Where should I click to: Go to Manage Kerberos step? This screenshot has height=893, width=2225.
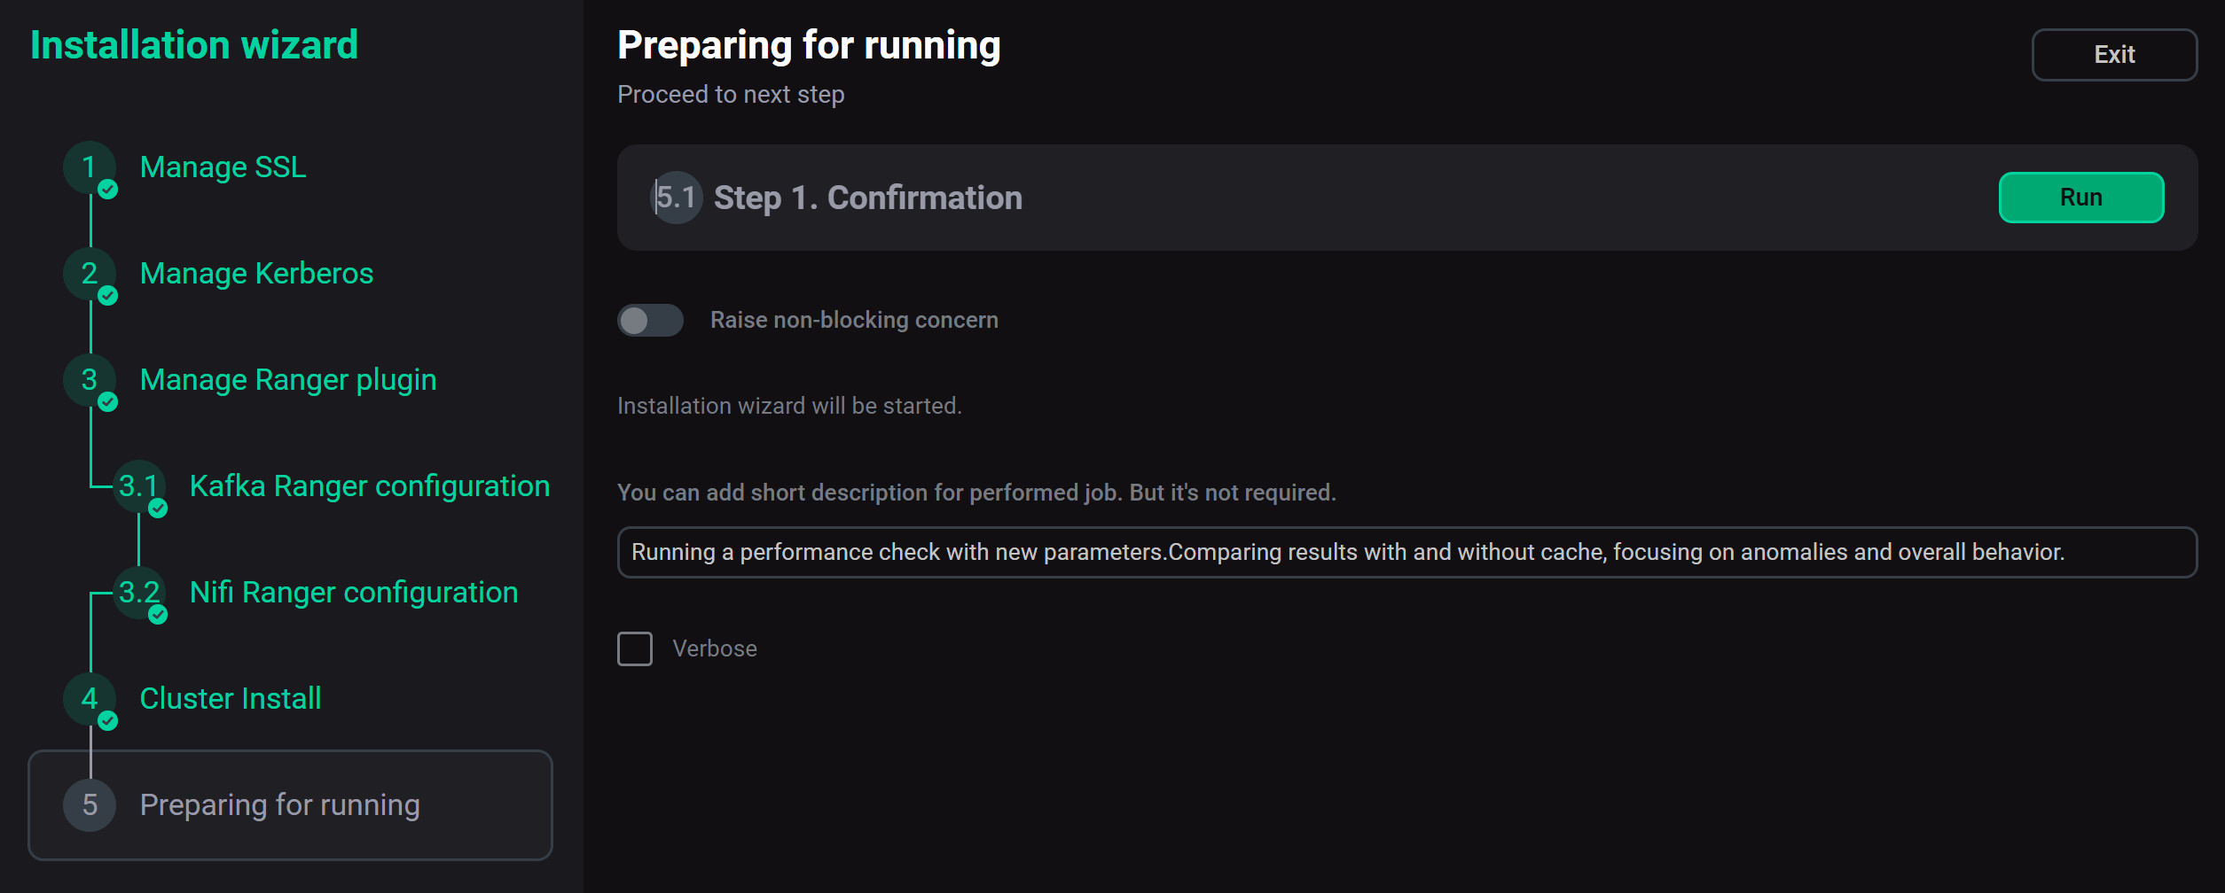(256, 274)
